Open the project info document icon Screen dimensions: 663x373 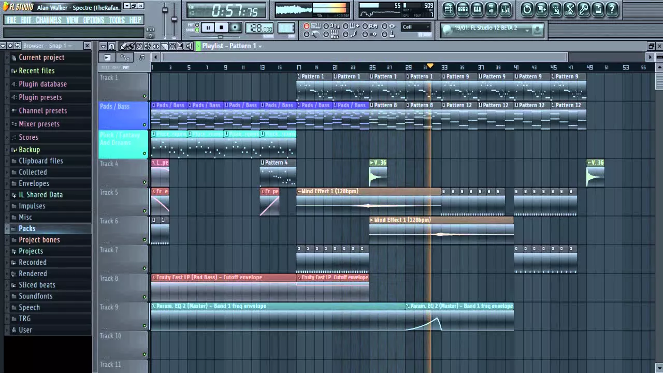coord(598,9)
